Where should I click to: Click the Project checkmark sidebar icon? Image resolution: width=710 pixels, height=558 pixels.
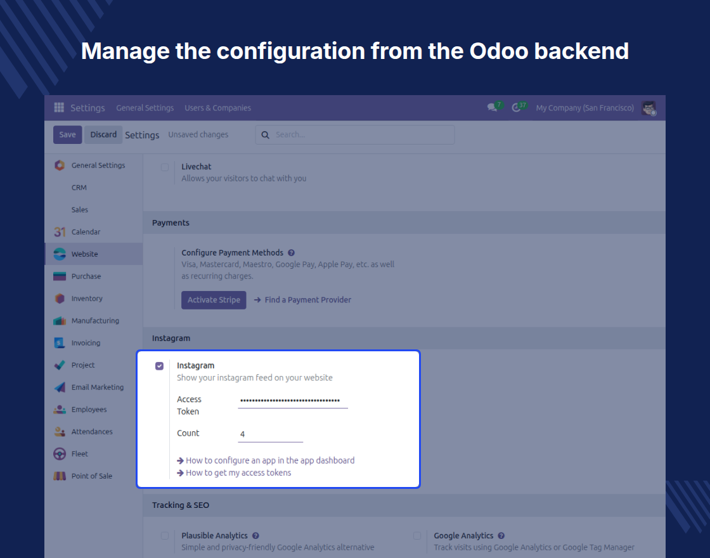(x=60, y=365)
